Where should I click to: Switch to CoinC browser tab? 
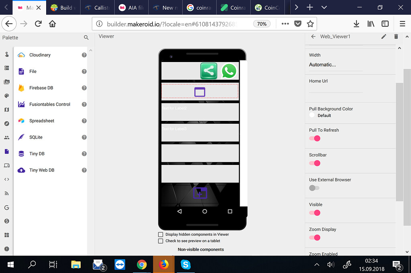point(267,8)
